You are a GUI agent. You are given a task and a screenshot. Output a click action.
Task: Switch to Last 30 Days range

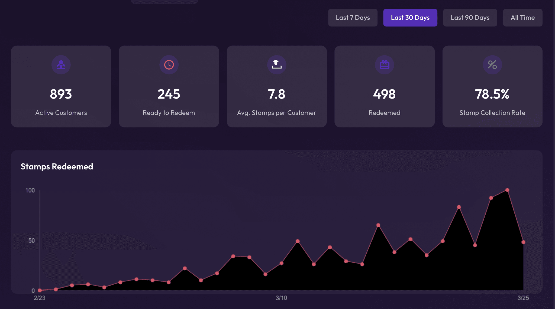[x=410, y=18]
